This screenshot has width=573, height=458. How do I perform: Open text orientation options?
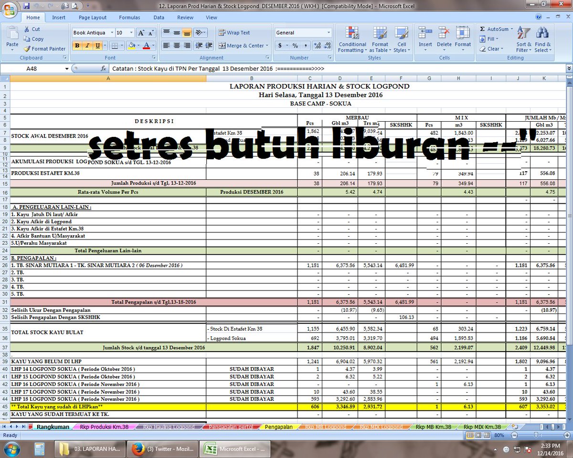[x=201, y=33]
